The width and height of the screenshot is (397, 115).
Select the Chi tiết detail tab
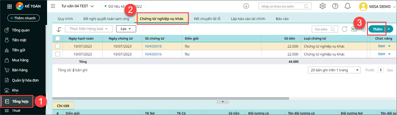[x=63, y=106]
